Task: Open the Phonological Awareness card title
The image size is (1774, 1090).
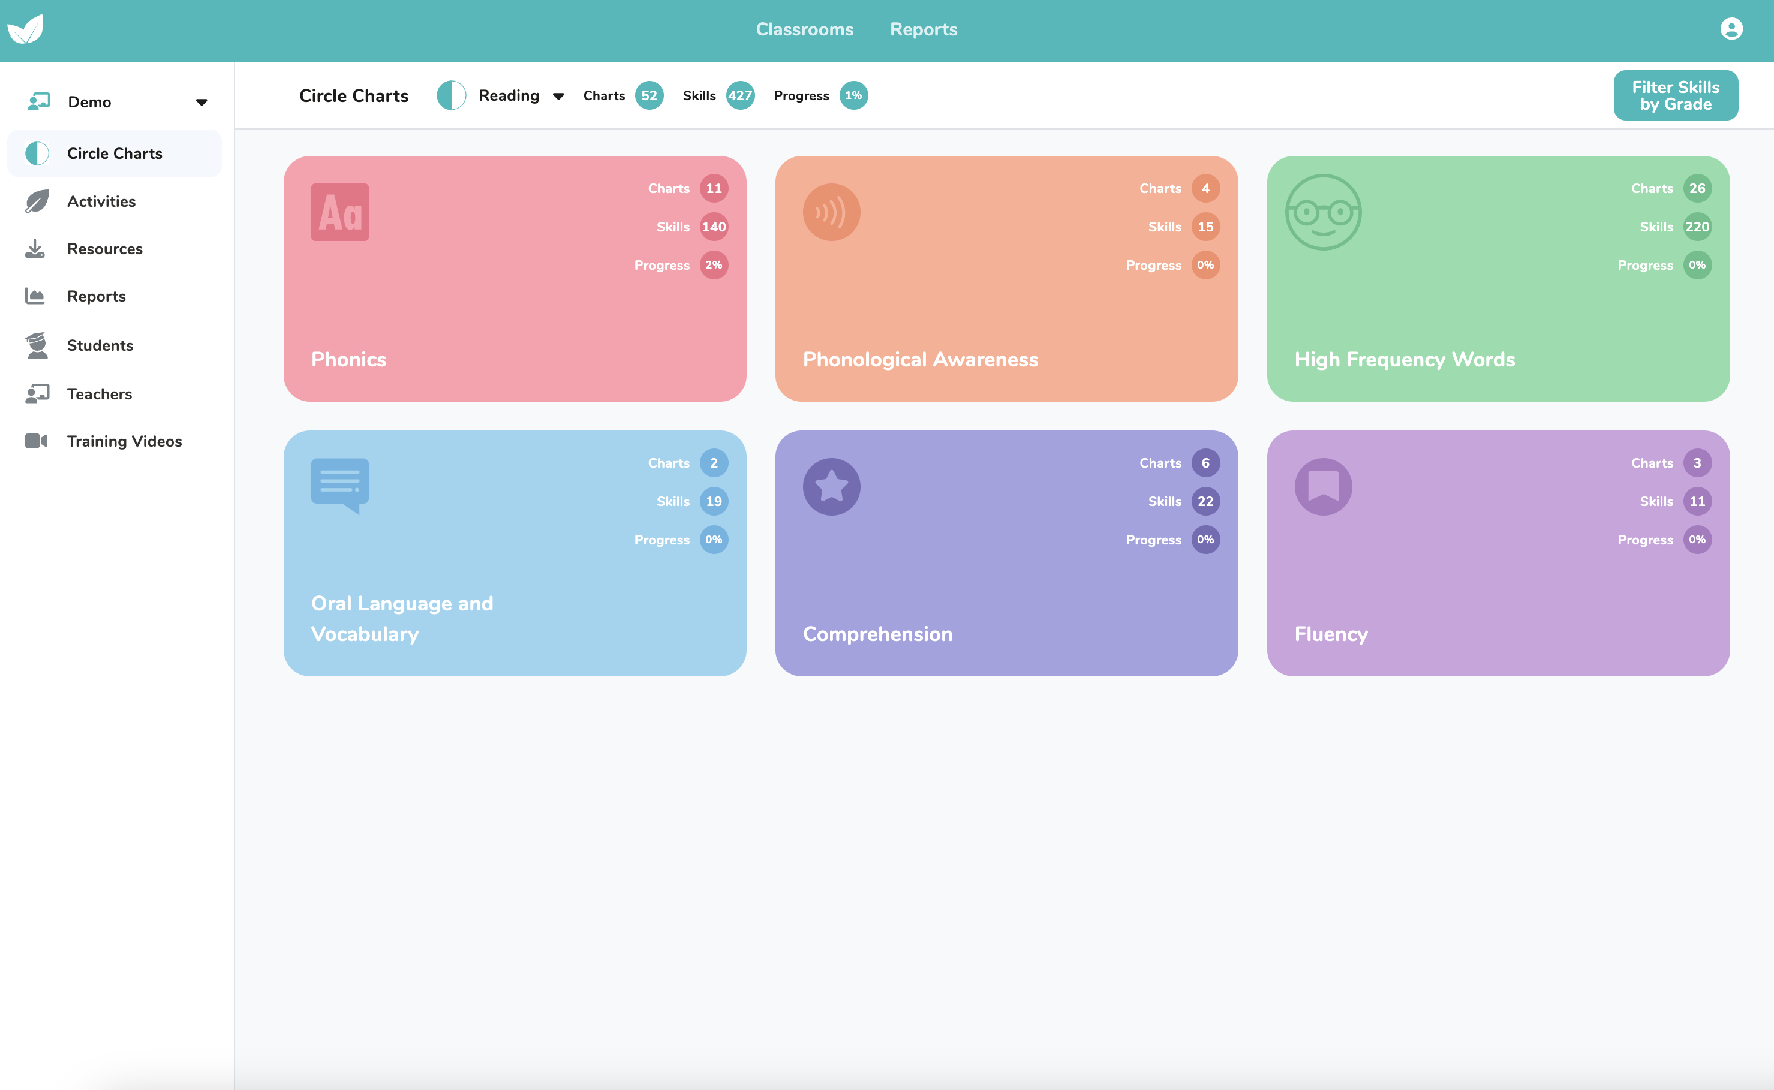Action: (920, 359)
